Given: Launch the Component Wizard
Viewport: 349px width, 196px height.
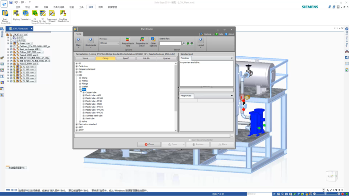Looking at the screenshot, I should 52,15.
